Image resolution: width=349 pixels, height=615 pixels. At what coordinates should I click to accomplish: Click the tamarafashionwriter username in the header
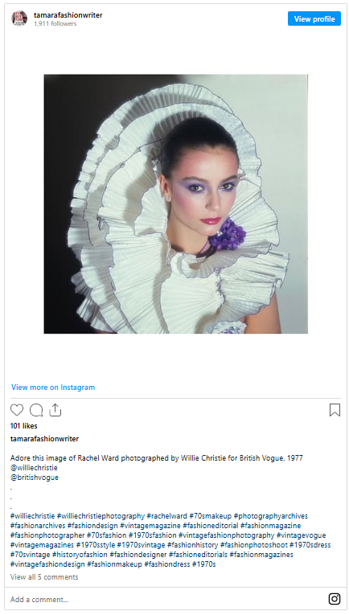point(68,15)
